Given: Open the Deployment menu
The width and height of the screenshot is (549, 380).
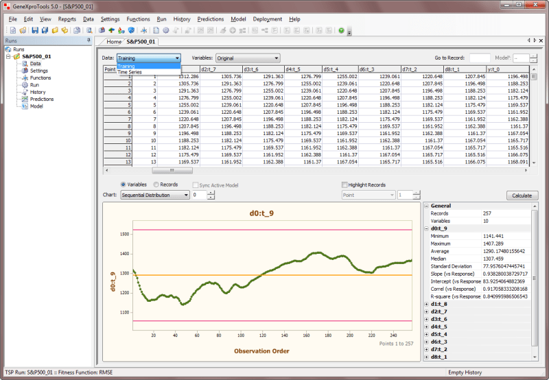Looking at the screenshot, I should [x=268, y=19].
